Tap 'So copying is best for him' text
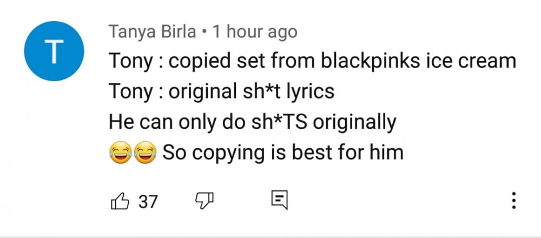 (x=282, y=152)
